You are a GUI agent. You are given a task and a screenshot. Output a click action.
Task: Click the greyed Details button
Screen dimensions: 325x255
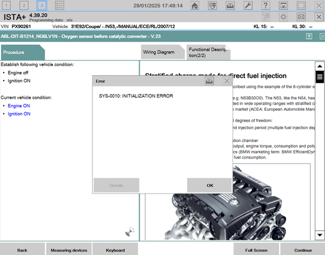(116, 185)
